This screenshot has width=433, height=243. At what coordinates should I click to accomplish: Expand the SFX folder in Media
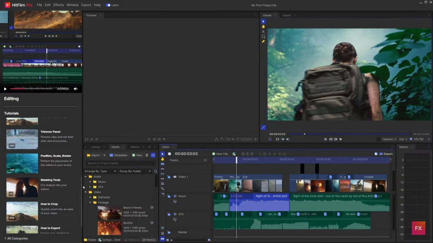[90, 187]
